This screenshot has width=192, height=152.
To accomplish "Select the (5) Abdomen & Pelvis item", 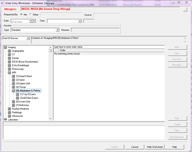I will [x=28, y=91].
